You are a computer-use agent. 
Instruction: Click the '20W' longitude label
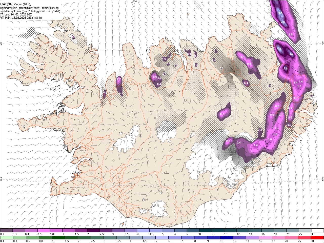(x=135, y=1)
